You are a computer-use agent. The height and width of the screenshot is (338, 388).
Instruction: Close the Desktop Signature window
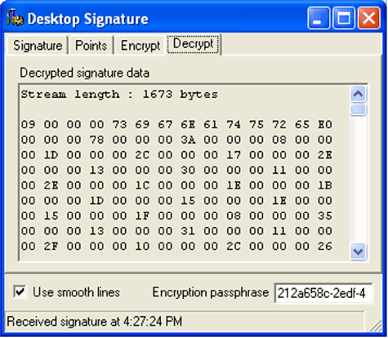tap(368, 18)
